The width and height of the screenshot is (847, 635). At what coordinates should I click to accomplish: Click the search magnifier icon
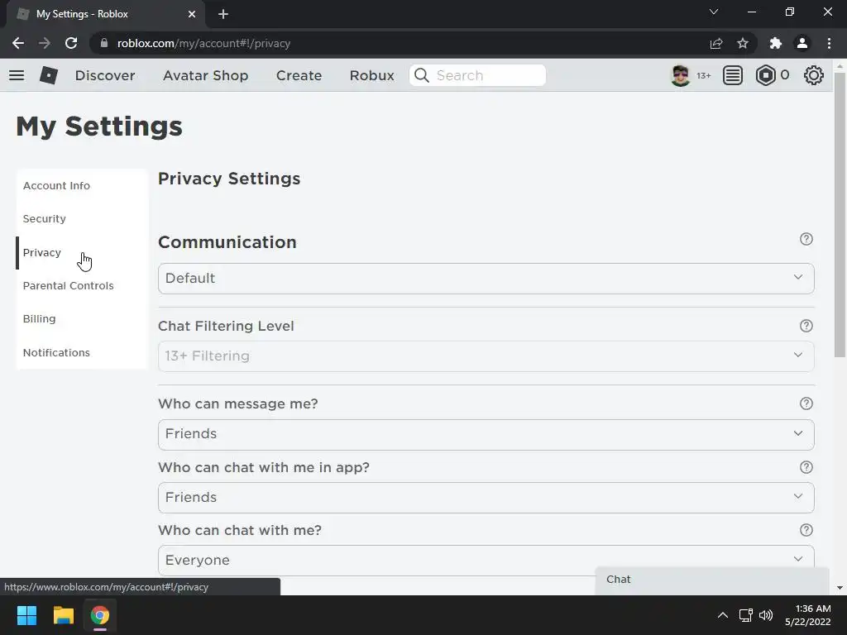(422, 75)
